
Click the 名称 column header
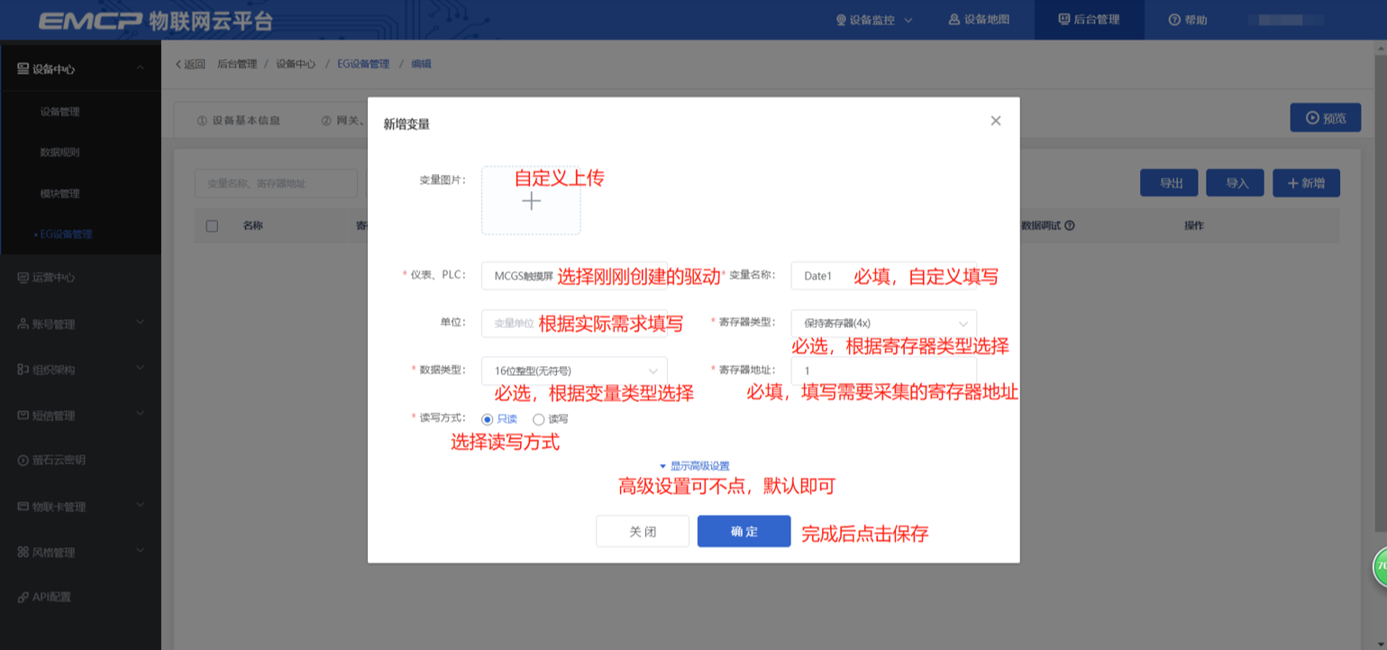252,226
